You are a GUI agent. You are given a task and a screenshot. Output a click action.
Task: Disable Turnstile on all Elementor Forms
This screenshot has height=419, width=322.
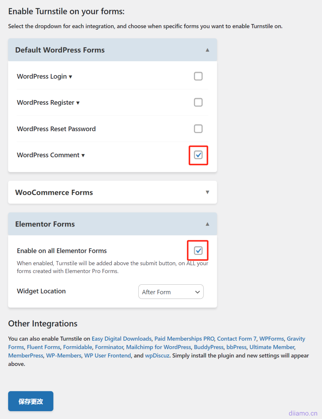198,250
